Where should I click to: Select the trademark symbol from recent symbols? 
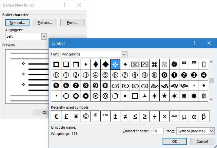(105, 116)
